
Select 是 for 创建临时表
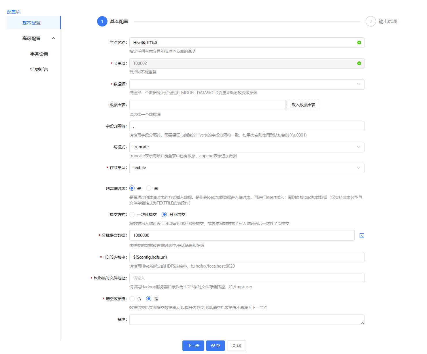pos(132,188)
